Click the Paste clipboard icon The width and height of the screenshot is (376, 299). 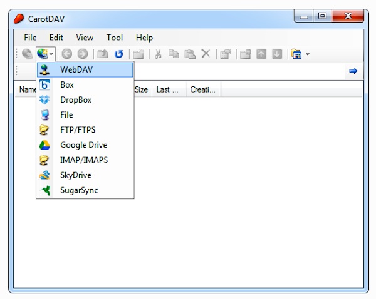pyautogui.click(x=190, y=54)
